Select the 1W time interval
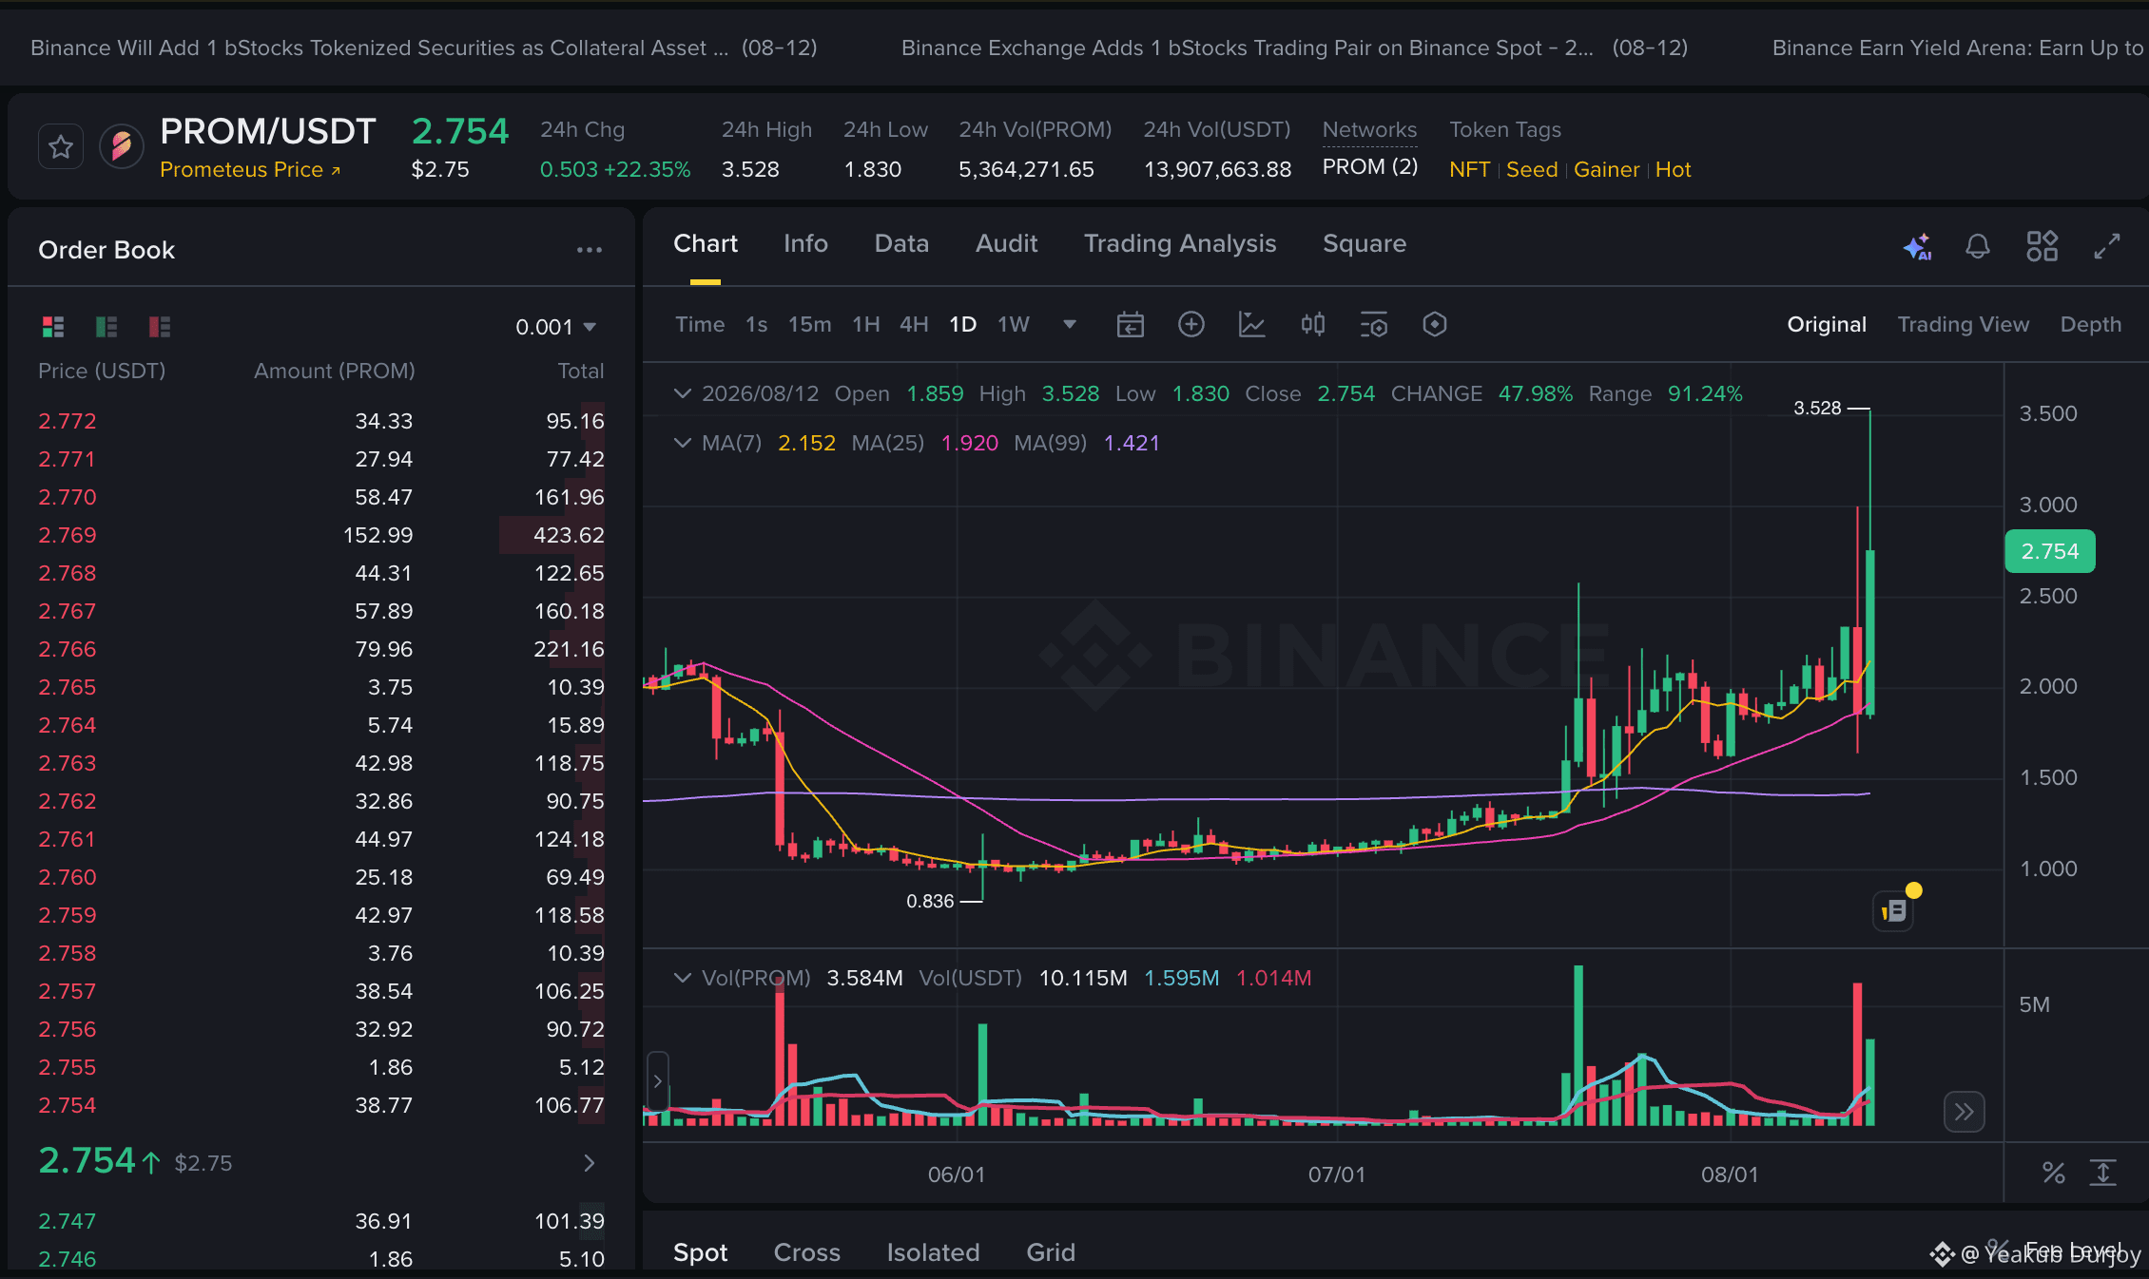This screenshot has height=1279, width=2149. coord(1014,325)
